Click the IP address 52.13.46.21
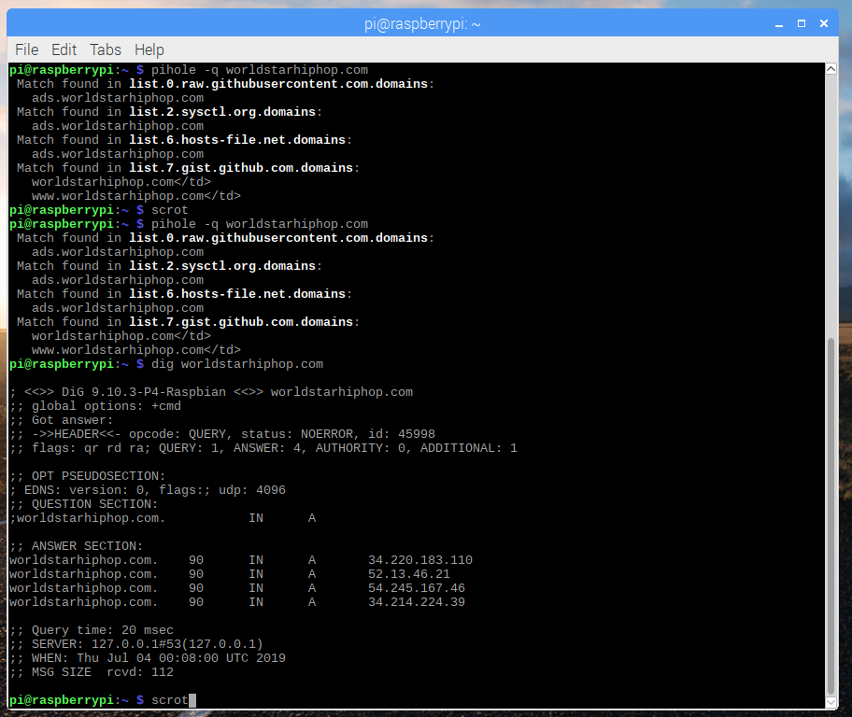This screenshot has width=852, height=717. (409, 574)
